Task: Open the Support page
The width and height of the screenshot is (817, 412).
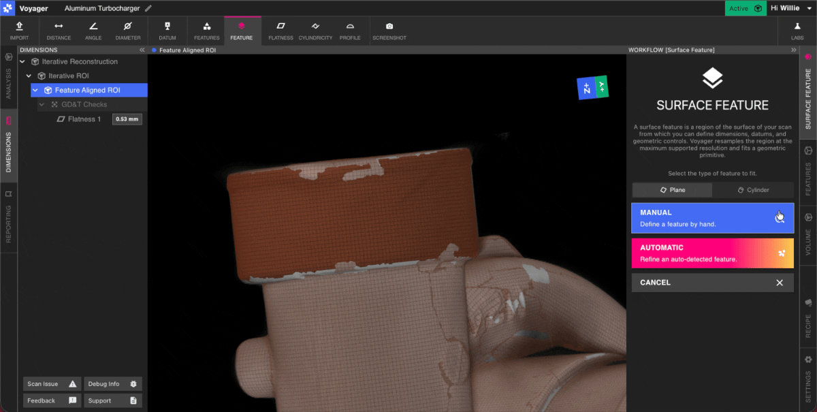Action: pyautogui.click(x=113, y=400)
